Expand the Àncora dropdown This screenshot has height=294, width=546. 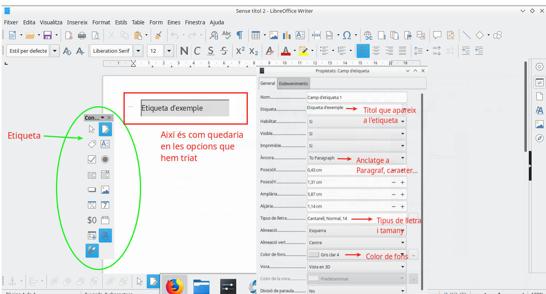(x=403, y=158)
